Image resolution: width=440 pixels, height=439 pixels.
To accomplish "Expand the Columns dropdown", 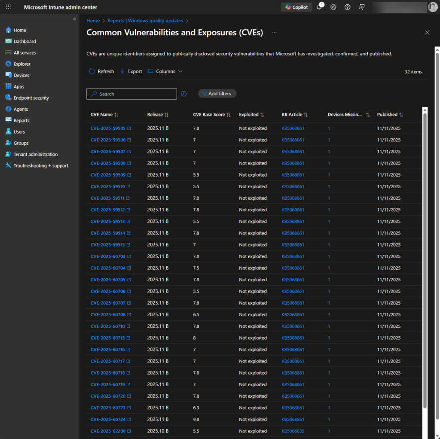I will point(165,71).
